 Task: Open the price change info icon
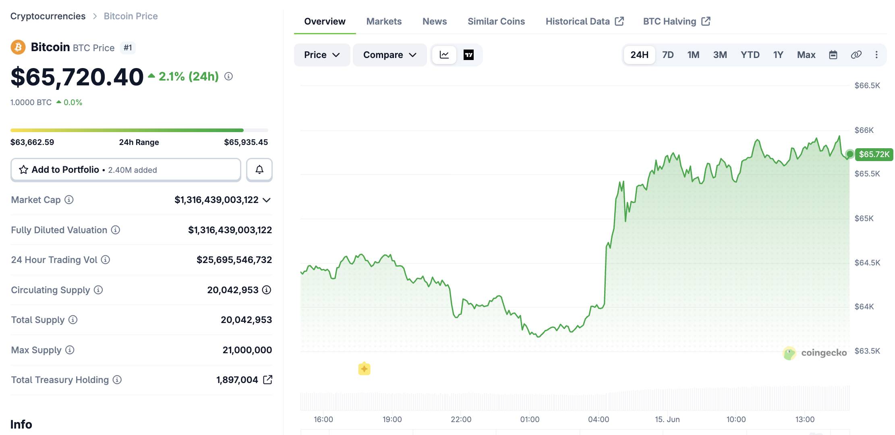click(x=228, y=76)
